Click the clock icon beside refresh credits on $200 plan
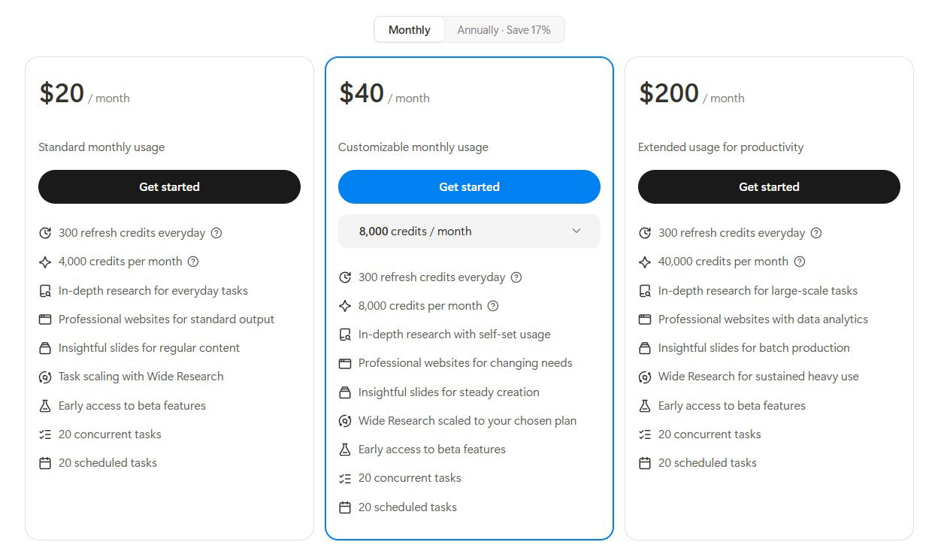The width and height of the screenshot is (941, 548). pos(644,233)
